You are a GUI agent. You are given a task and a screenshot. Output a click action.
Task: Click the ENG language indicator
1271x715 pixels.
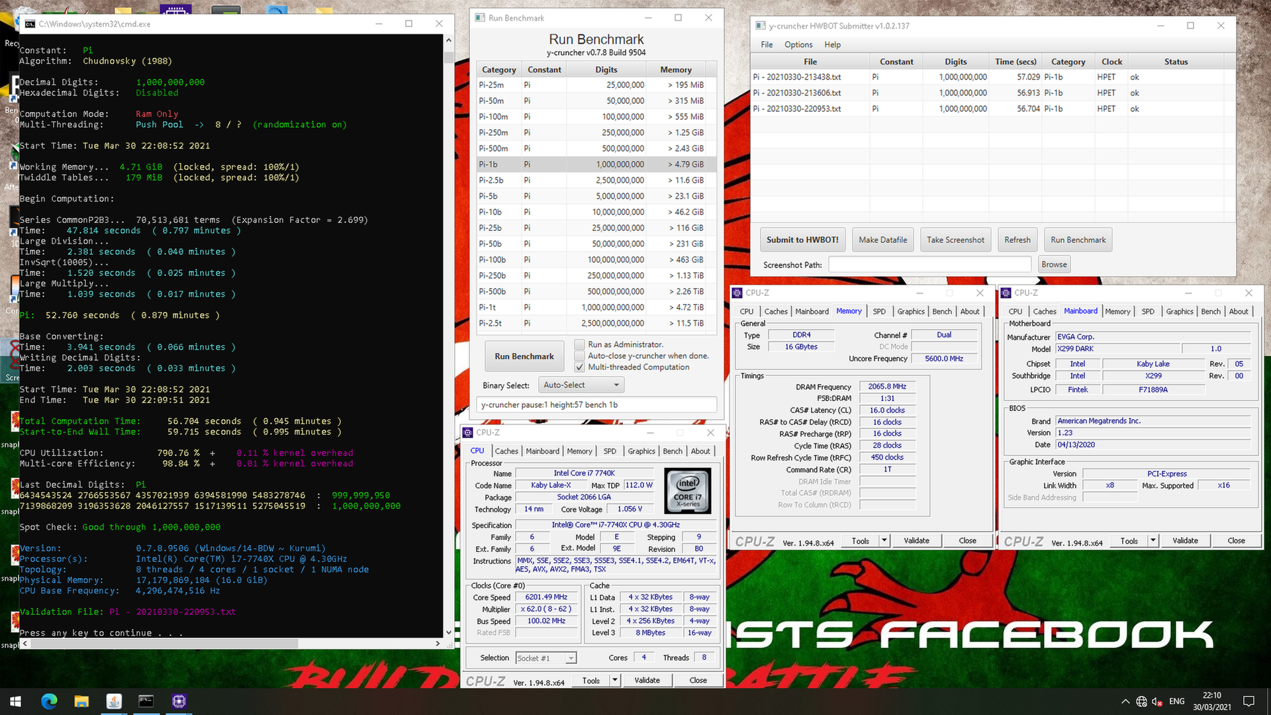1177,702
